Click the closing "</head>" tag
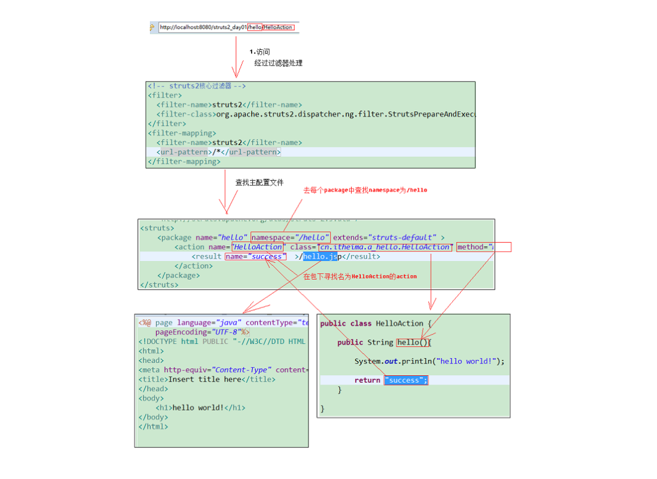The width and height of the screenshot is (657, 479). 154,389
